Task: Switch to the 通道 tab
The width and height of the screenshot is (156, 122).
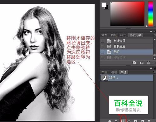Action: [x=114, y=72]
